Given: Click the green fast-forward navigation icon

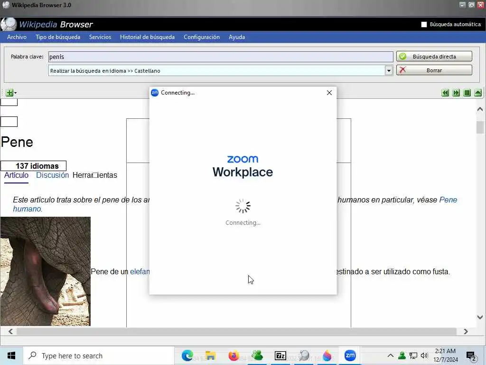Looking at the screenshot, I should 456,93.
